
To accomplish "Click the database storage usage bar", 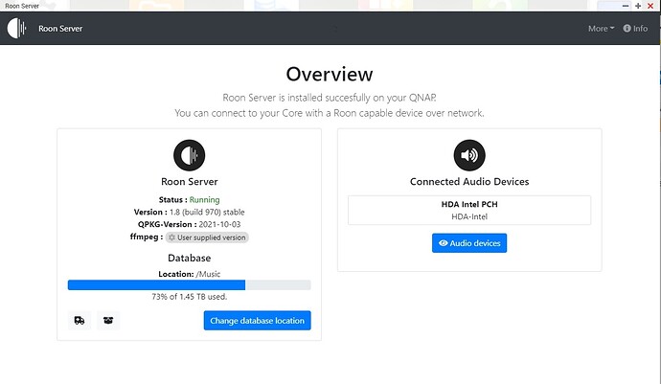I will [190, 285].
